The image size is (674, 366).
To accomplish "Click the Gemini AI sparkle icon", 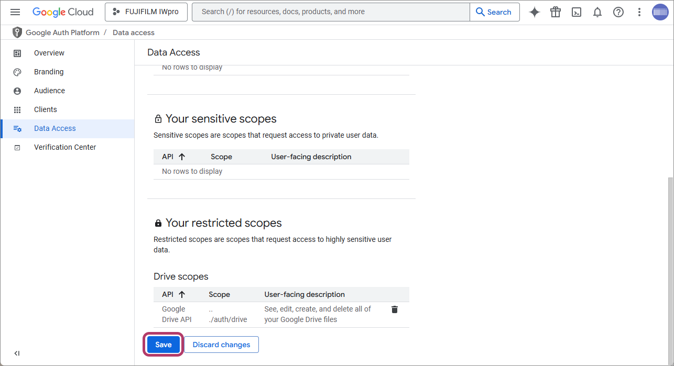I will (x=534, y=12).
